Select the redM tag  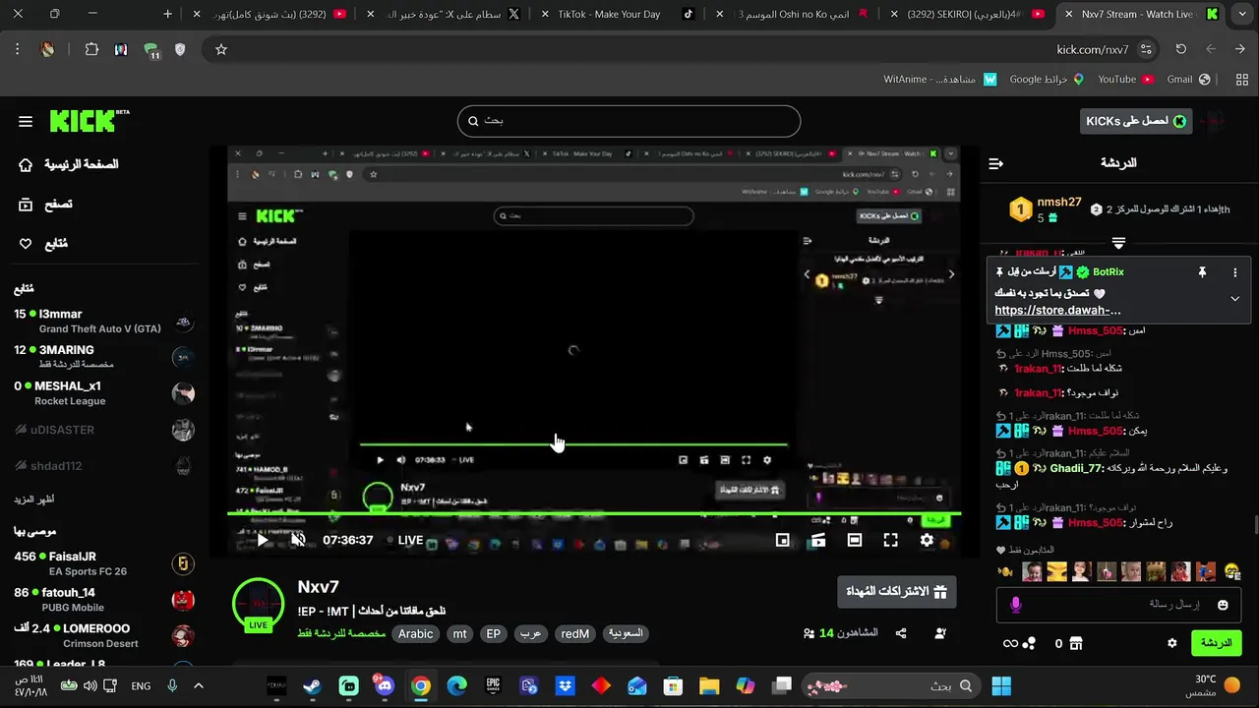[574, 634]
